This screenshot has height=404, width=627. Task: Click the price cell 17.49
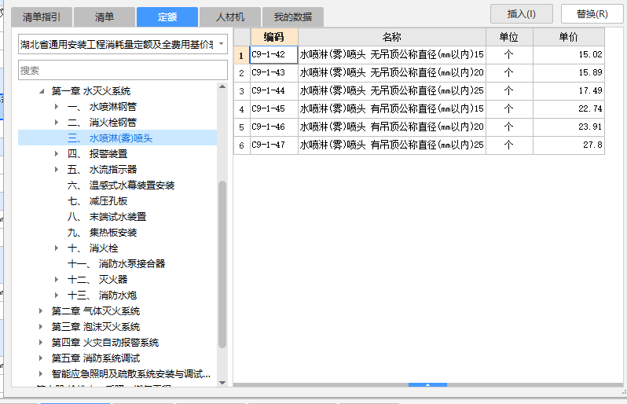pos(569,91)
